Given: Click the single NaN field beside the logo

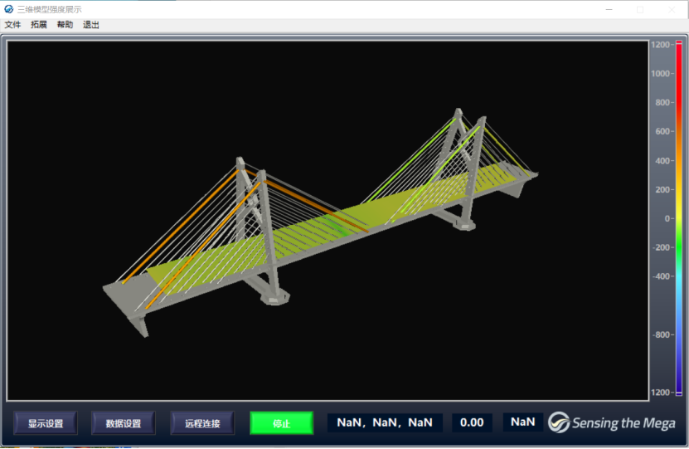Looking at the screenshot, I should click(x=522, y=422).
